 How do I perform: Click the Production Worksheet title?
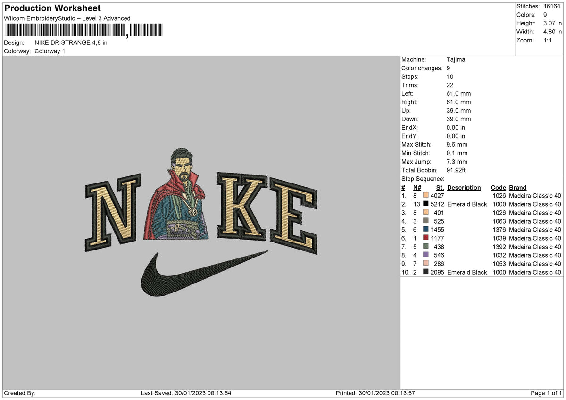(52, 8)
